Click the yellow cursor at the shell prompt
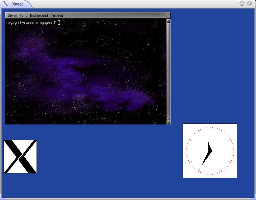Viewport: 256px width, 200px height. (x=59, y=23)
